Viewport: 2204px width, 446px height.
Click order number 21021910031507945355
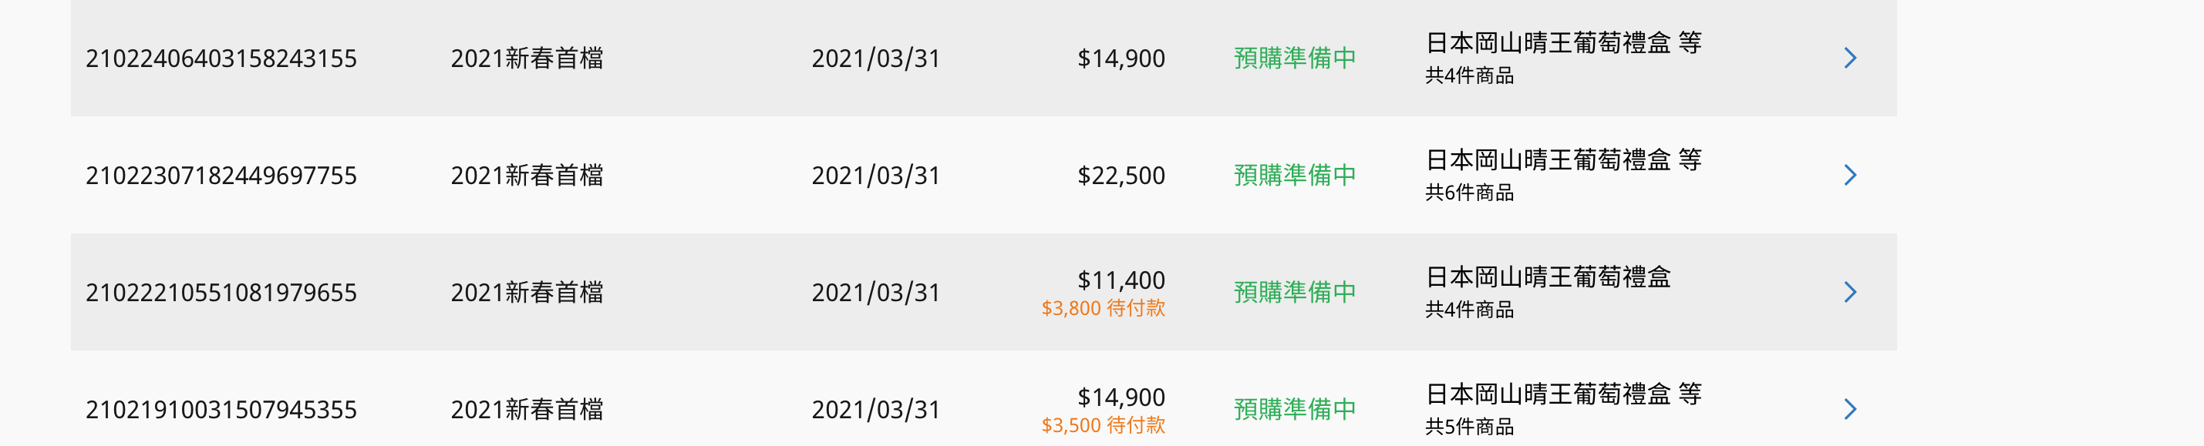[221, 409]
